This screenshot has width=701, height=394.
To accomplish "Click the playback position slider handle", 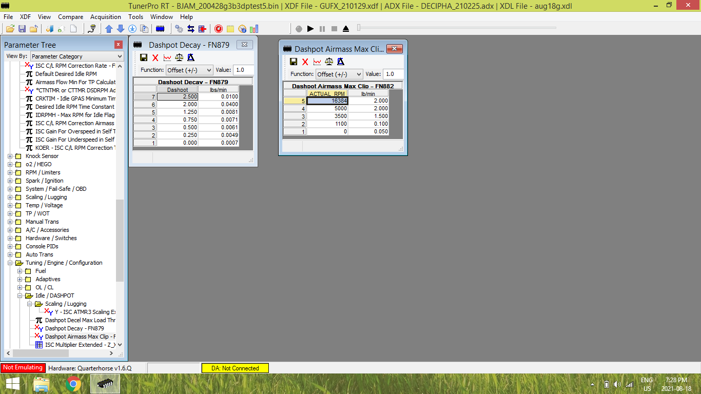I will [359, 27].
